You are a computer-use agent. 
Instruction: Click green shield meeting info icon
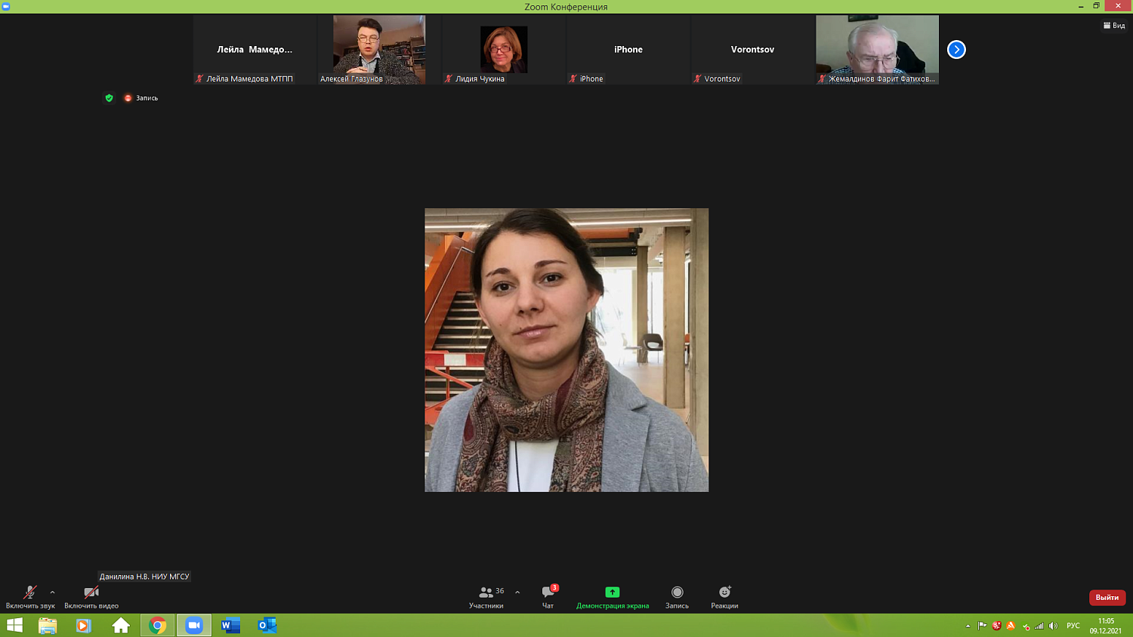point(110,98)
